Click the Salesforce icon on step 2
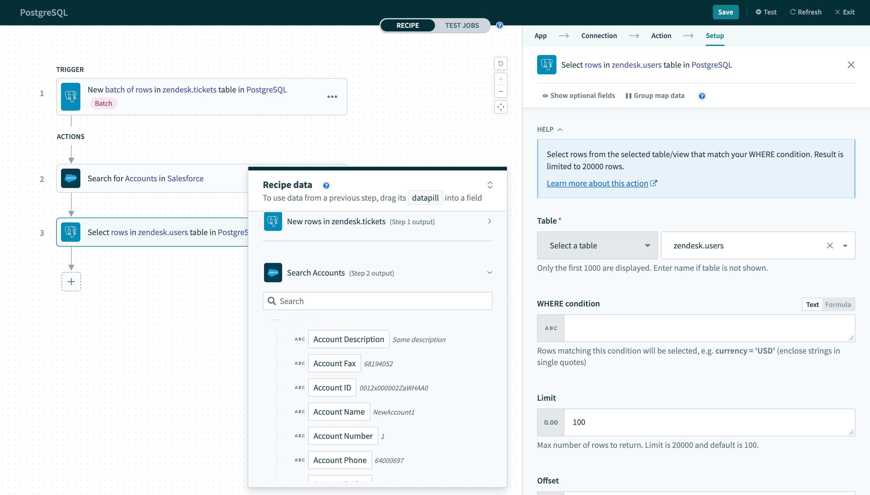This screenshot has height=495, width=870. [x=71, y=179]
